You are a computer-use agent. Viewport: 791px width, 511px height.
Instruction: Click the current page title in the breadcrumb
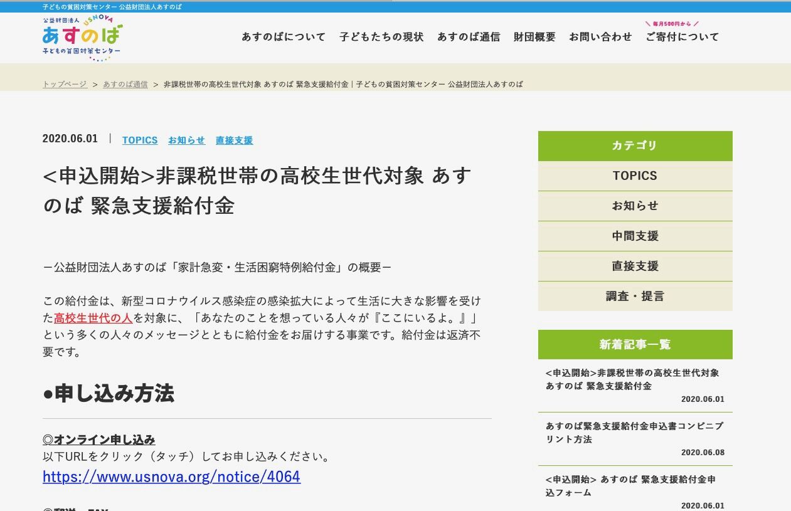pos(343,84)
